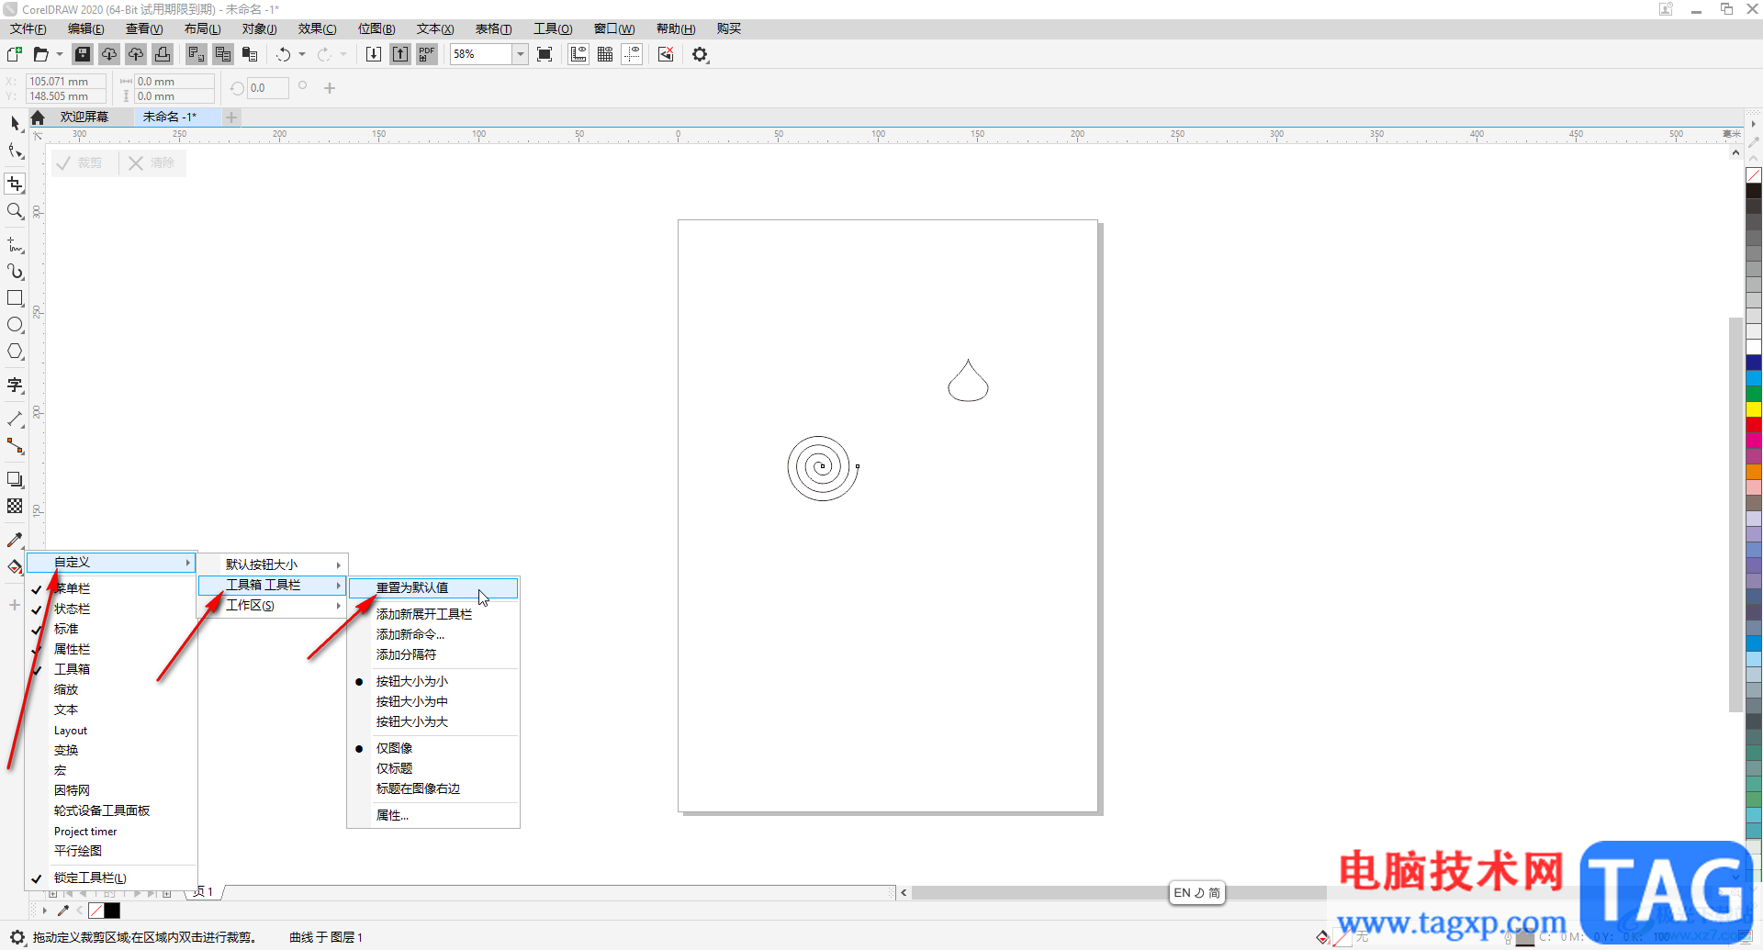Click the rotation angle input field
The width and height of the screenshot is (1763, 950).
click(267, 88)
